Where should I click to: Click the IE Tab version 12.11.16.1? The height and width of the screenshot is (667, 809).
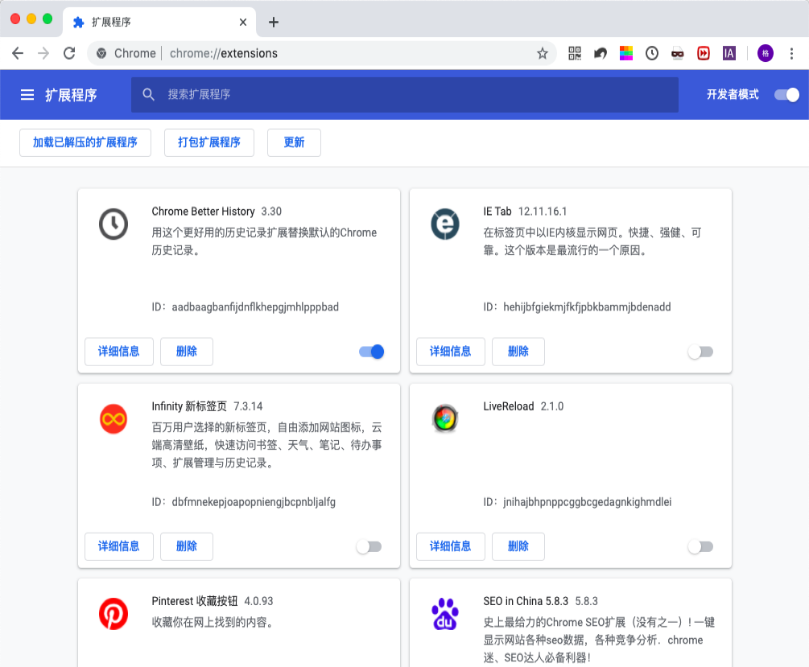click(543, 212)
